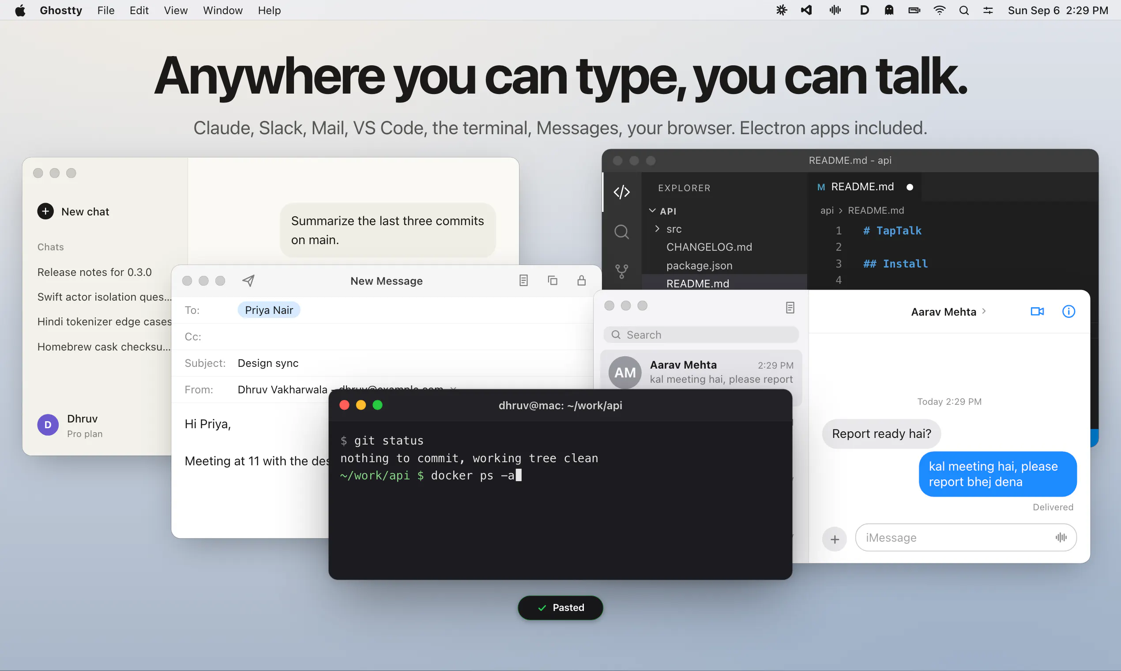Click the Messages Search field
The height and width of the screenshot is (671, 1121).
[x=701, y=335]
